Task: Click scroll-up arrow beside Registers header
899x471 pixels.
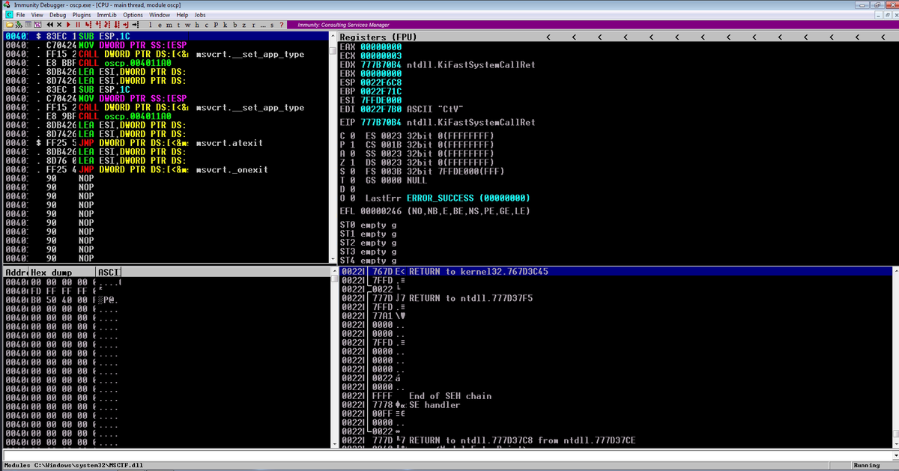Action: tap(333, 35)
